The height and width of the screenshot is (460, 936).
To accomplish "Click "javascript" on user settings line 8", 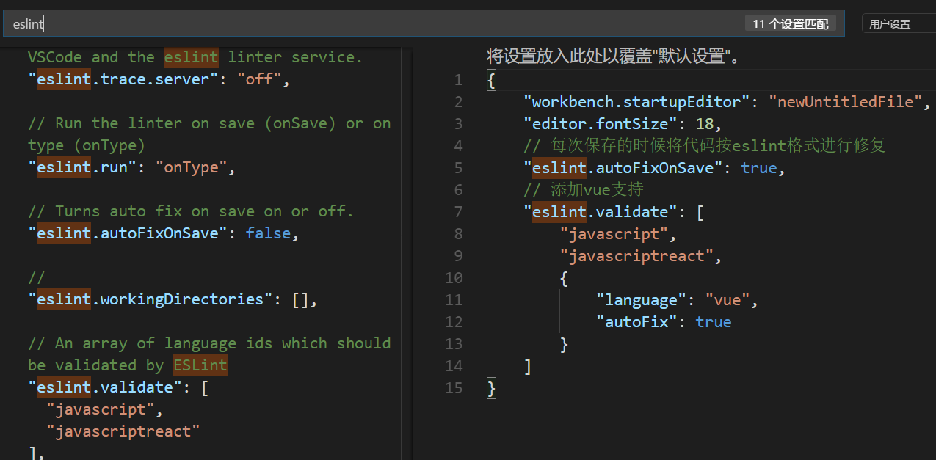I will pos(614,234).
